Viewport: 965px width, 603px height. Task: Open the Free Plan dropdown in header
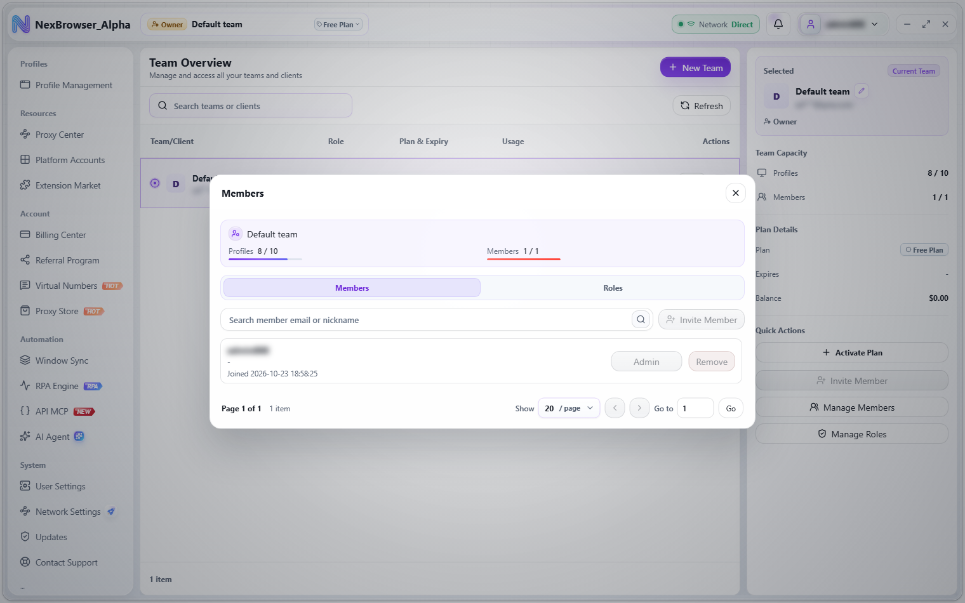point(338,24)
